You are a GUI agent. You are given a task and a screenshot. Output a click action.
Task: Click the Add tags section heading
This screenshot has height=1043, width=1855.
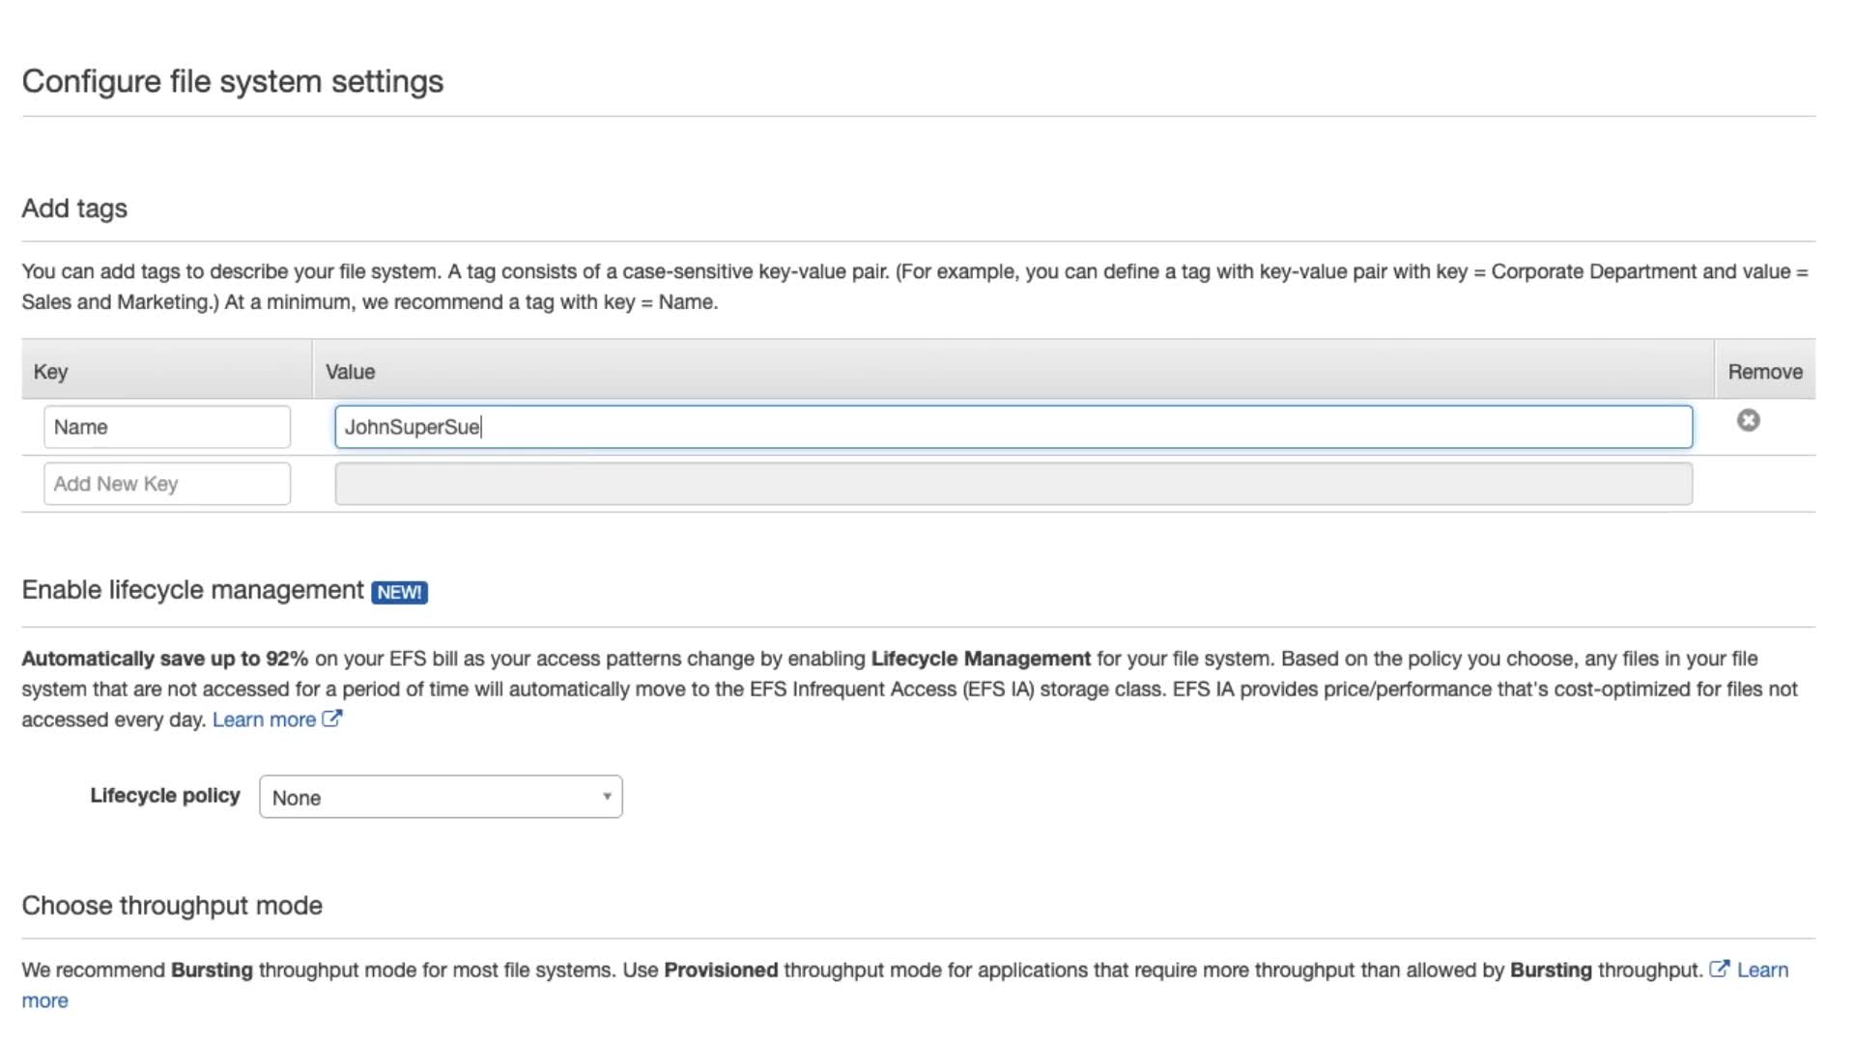74,209
